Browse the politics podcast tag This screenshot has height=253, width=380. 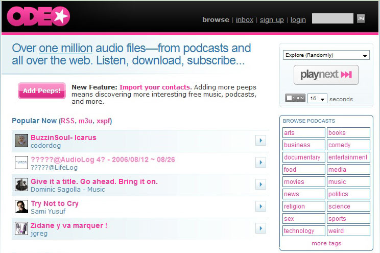tap(348, 194)
